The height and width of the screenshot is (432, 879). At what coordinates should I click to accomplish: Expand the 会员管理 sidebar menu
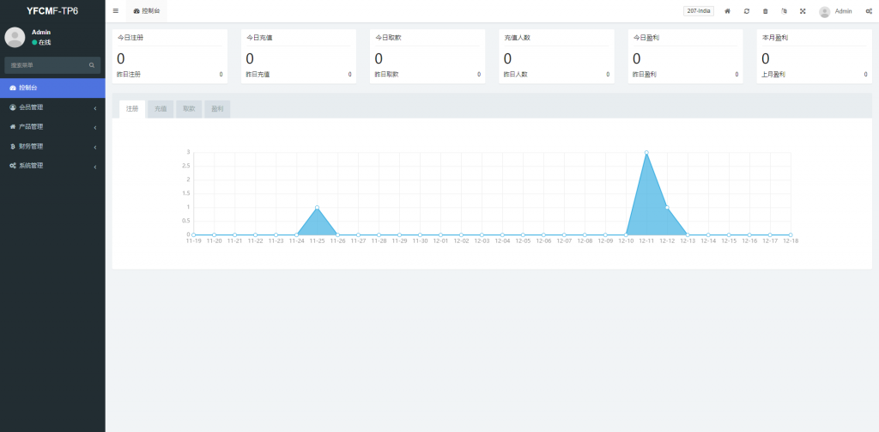click(x=52, y=107)
